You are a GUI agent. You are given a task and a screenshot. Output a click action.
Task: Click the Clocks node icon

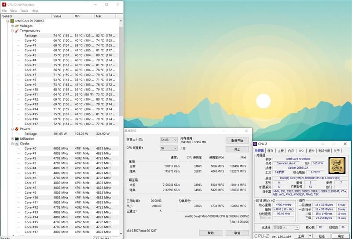click(17, 144)
